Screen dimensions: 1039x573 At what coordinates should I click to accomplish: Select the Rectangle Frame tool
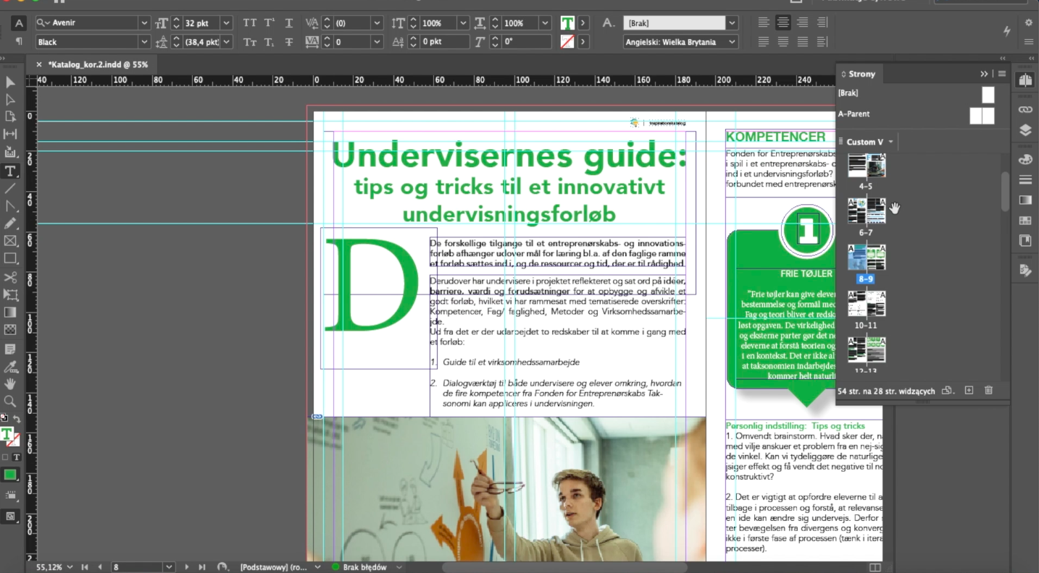[10, 241]
